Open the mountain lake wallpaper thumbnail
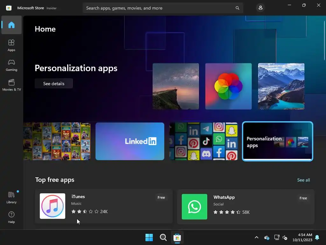326x245 pixels. pos(281,86)
